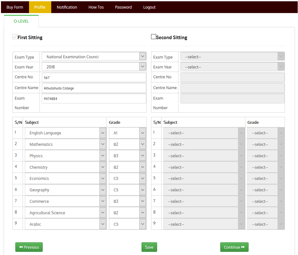This screenshot has height=255, width=298.
Task: Click Exam Number field showing 9474884
Action: pos(94,99)
